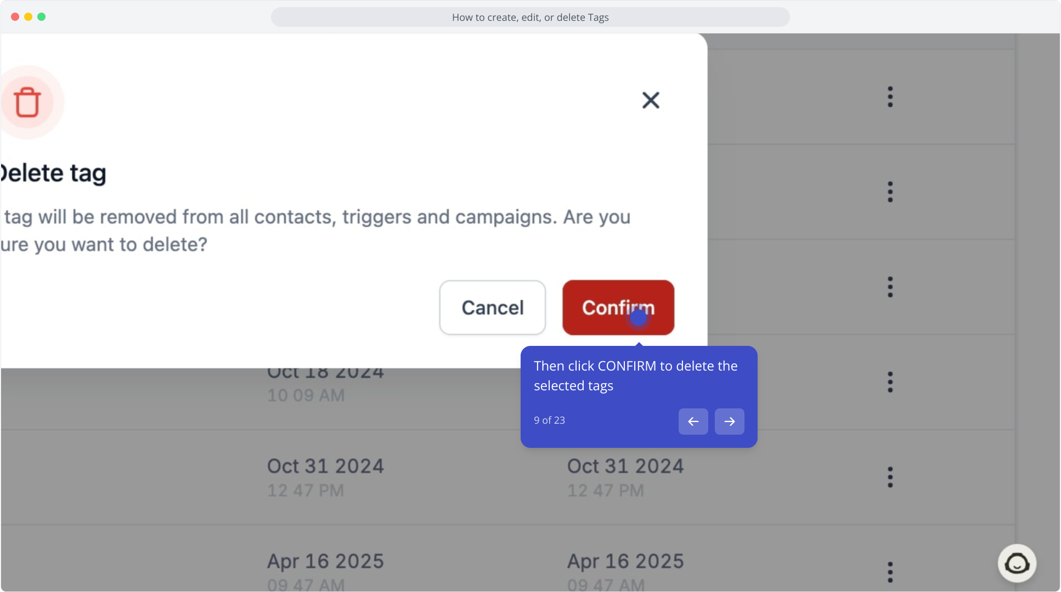Click the red Confirm button

pyautogui.click(x=618, y=308)
